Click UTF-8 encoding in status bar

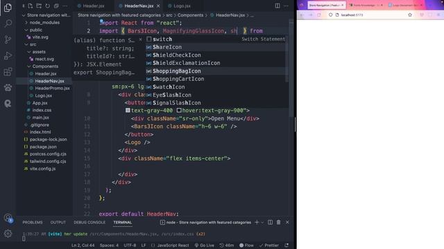(130, 246)
